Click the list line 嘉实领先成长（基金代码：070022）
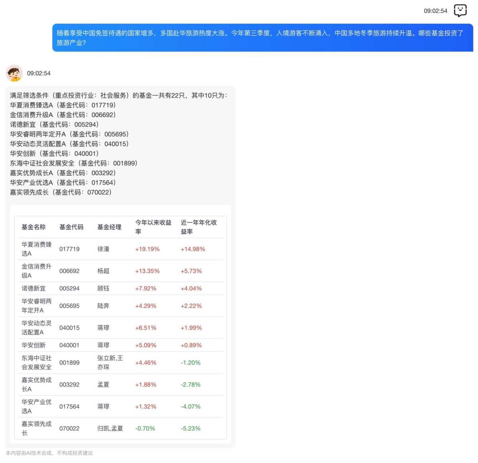The height and width of the screenshot is (463, 478). [x=61, y=192]
